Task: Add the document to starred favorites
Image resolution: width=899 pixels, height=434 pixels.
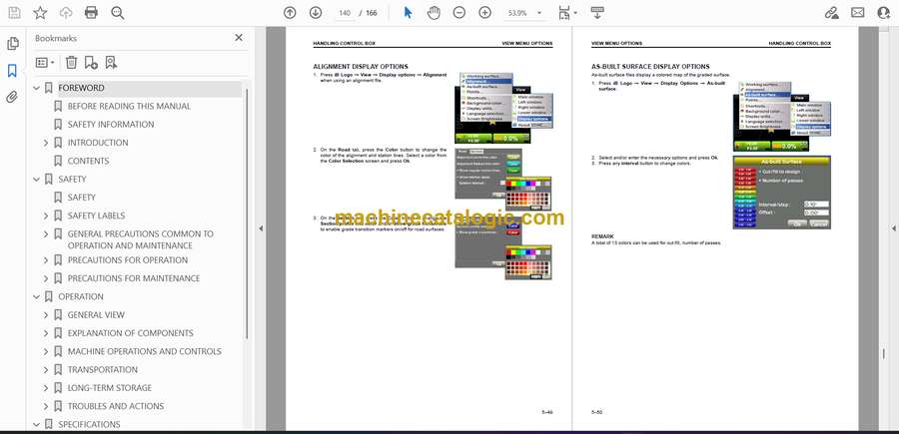Action: [40, 13]
